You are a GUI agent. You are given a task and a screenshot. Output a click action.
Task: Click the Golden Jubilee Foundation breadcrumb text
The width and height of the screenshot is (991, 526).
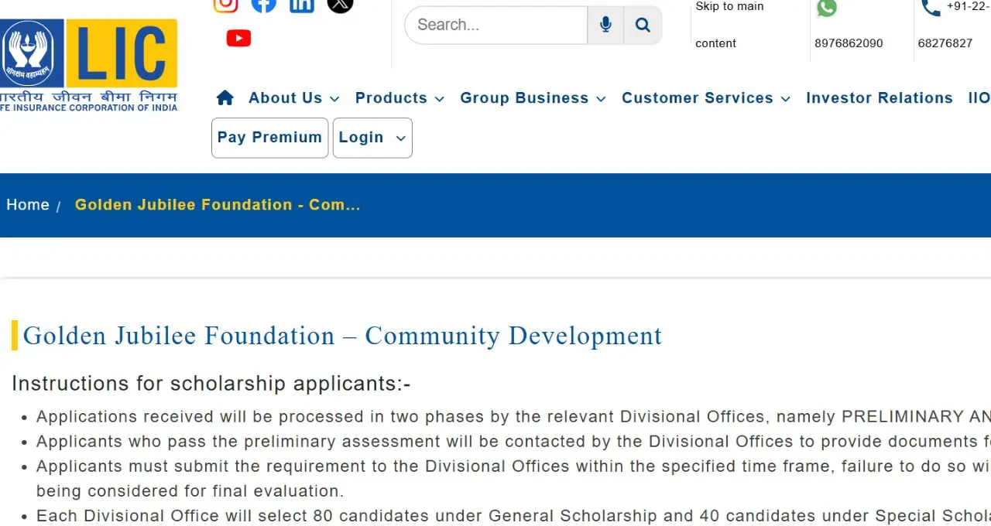[x=218, y=205]
